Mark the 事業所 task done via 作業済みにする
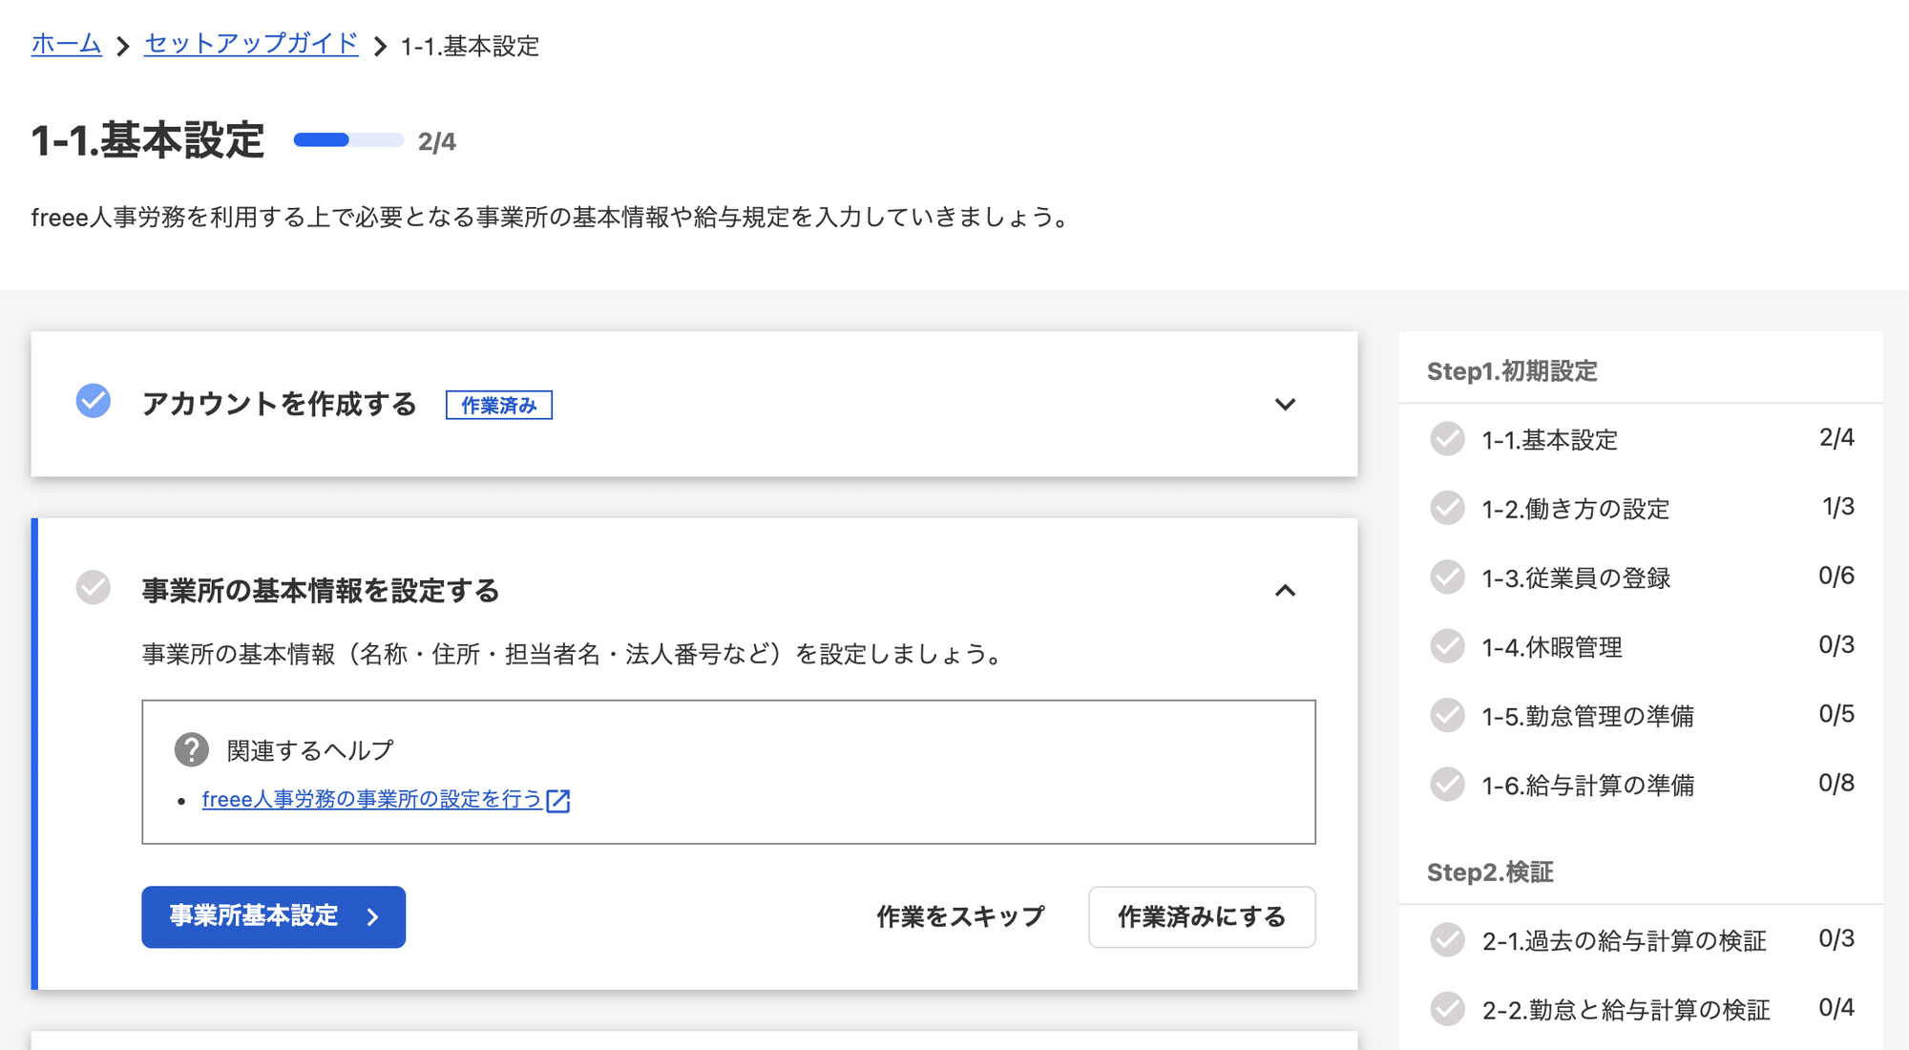Viewport: 1909px width, 1050px height. tap(1201, 916)
